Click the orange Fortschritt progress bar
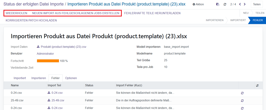Screen dimensions: 266x110 [48, 61]
